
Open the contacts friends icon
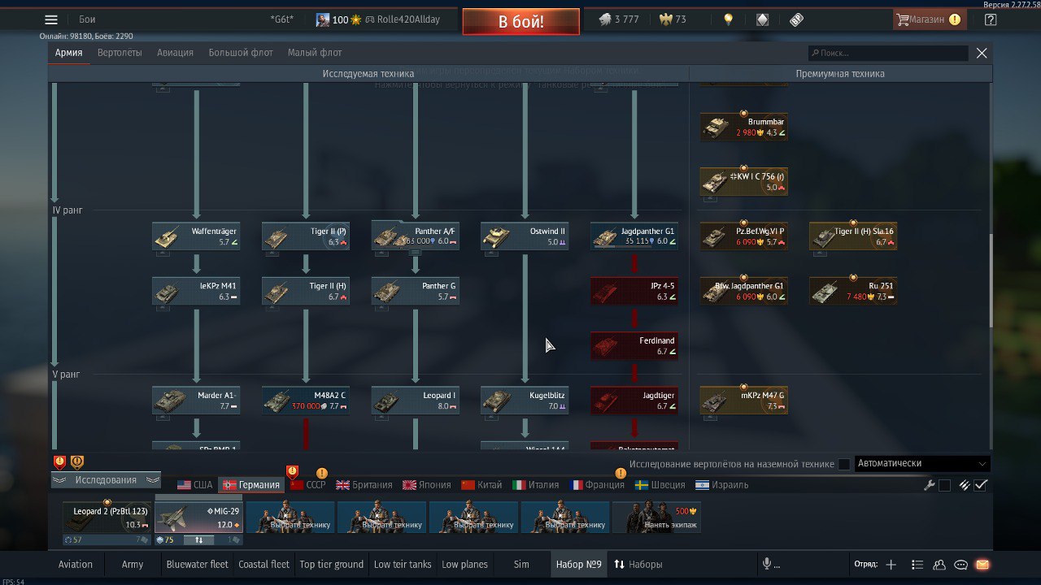[x=939, y=564]
